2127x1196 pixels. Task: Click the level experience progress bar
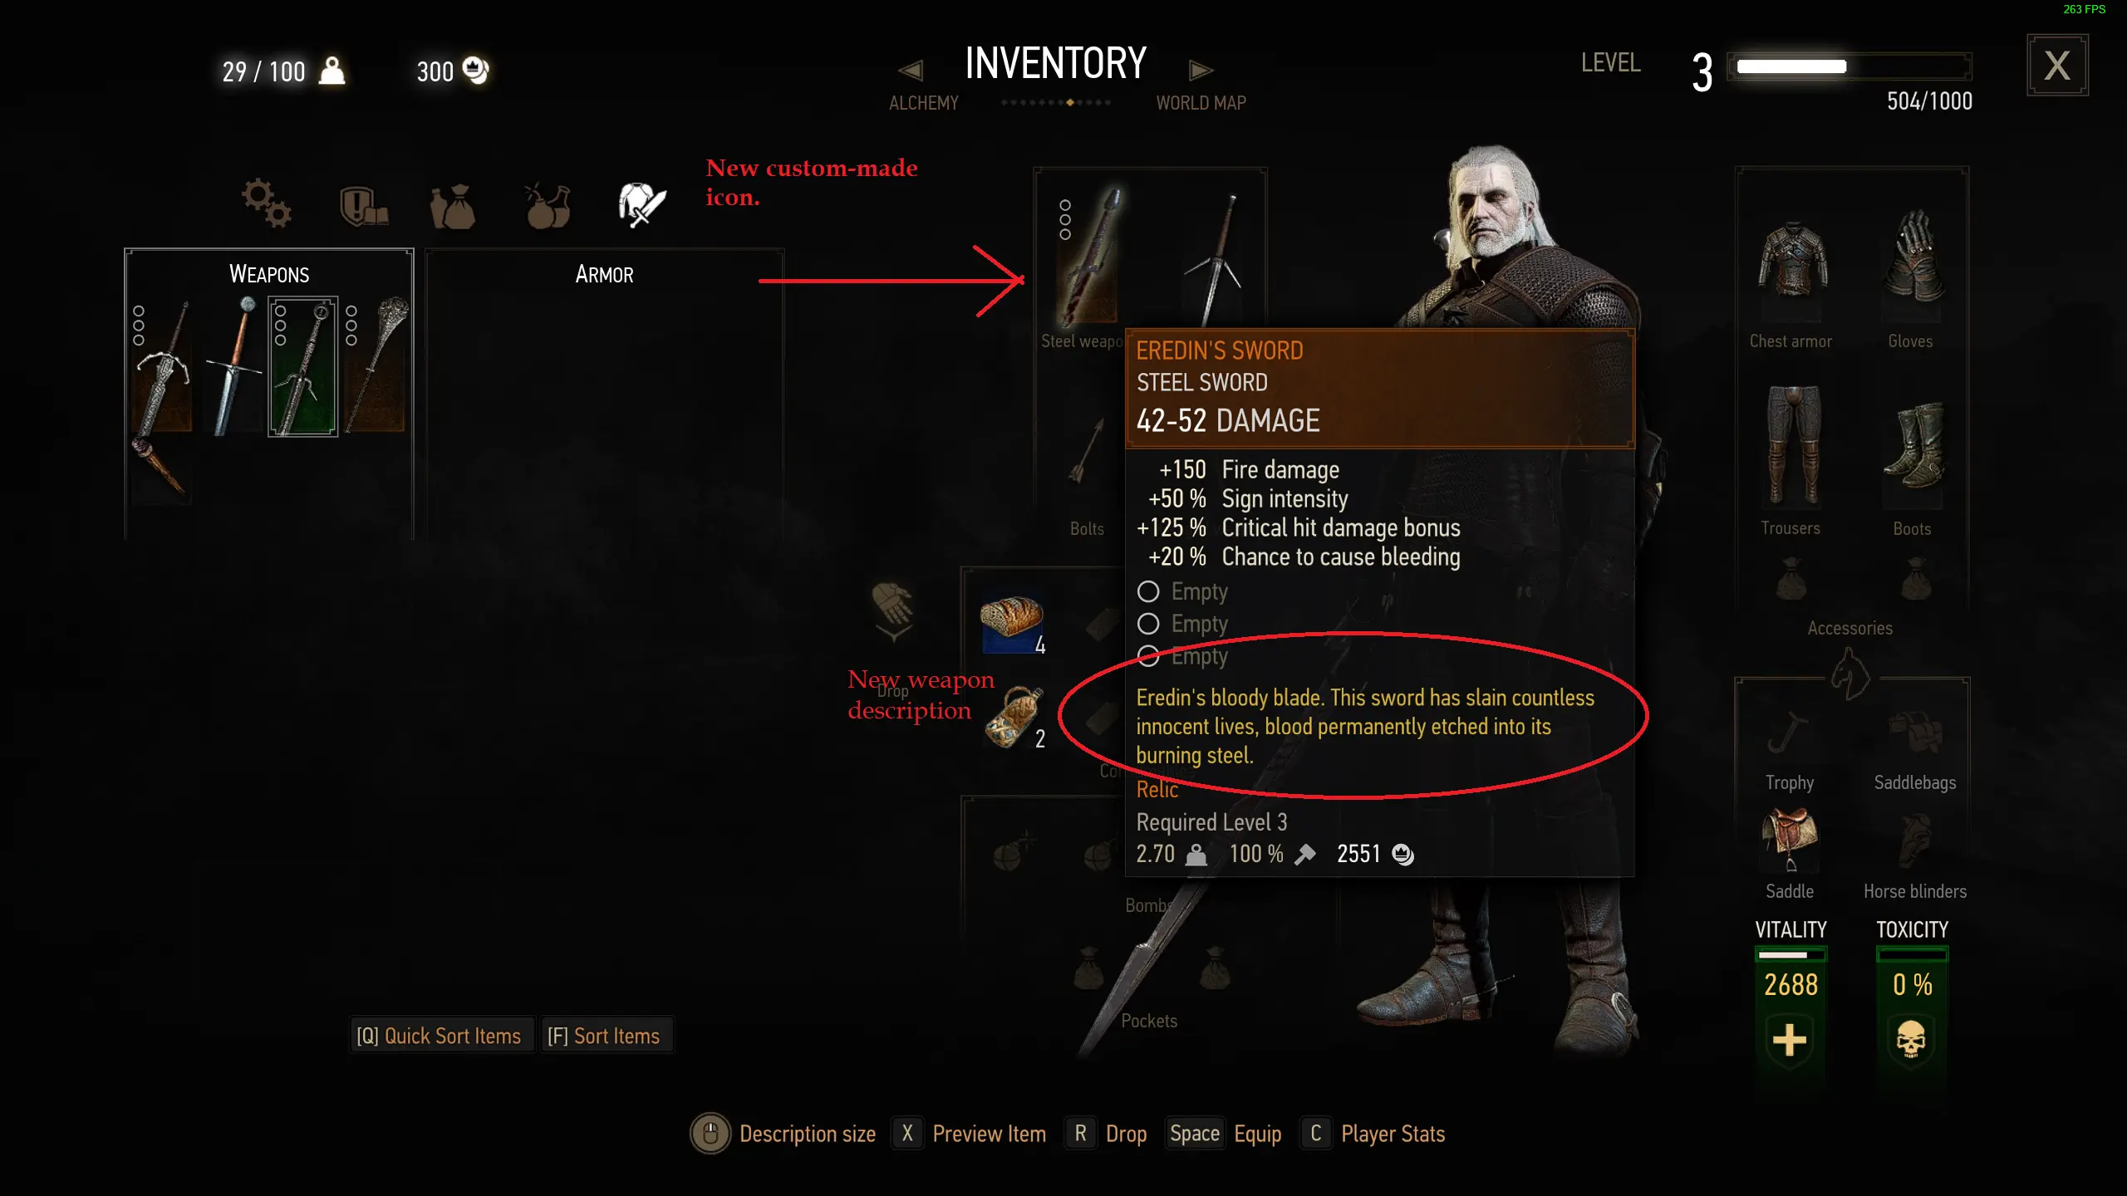(1849, 66)
